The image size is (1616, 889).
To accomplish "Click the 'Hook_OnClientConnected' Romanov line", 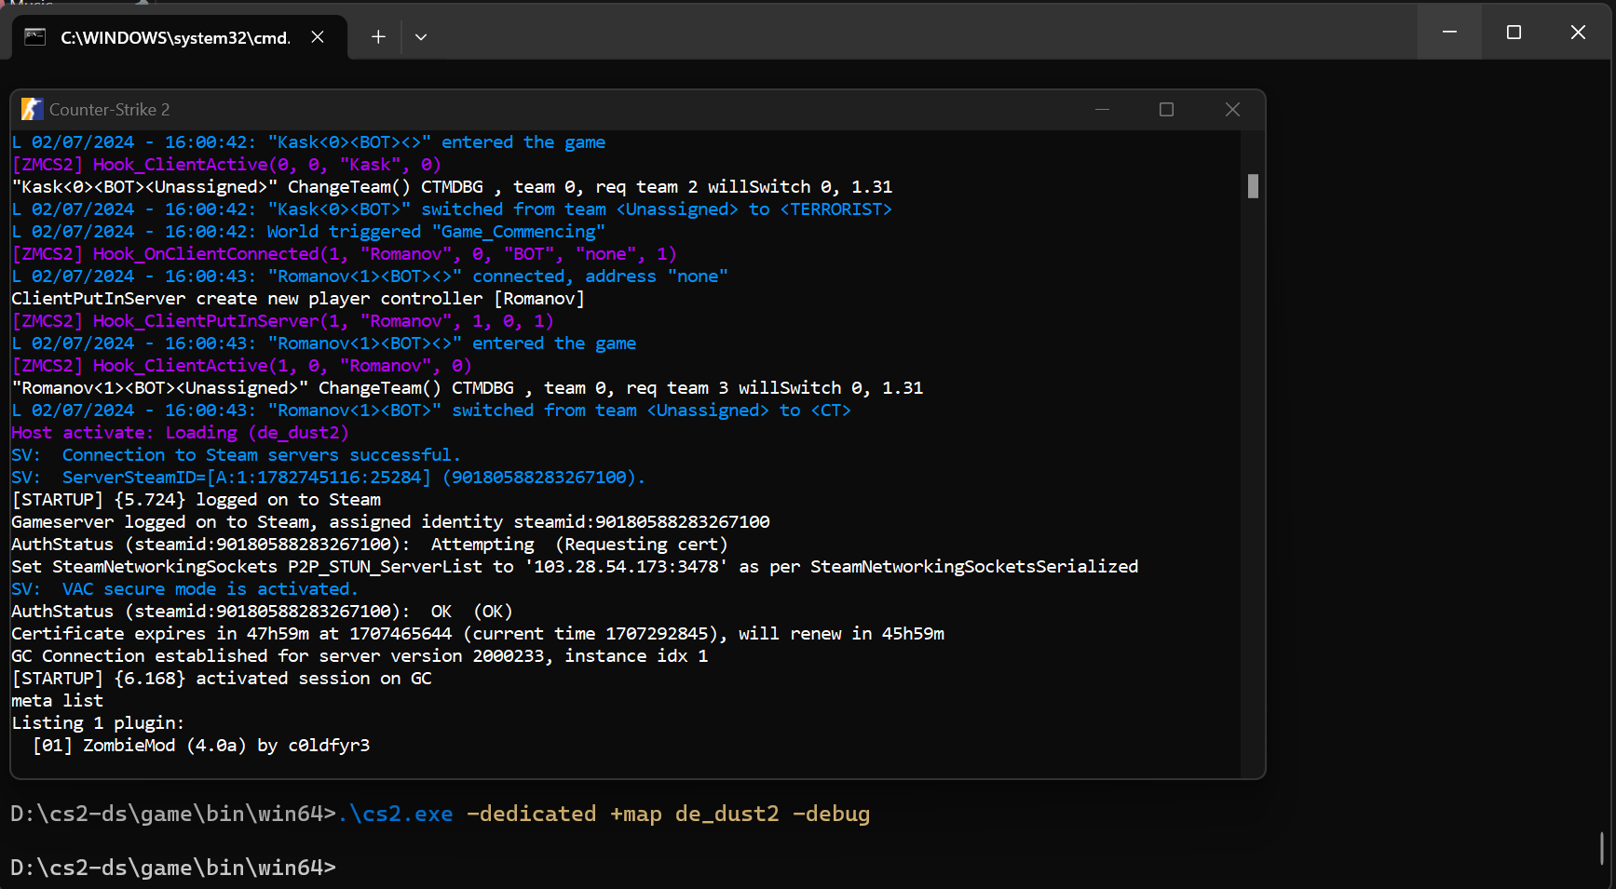I will pos(344,254).
